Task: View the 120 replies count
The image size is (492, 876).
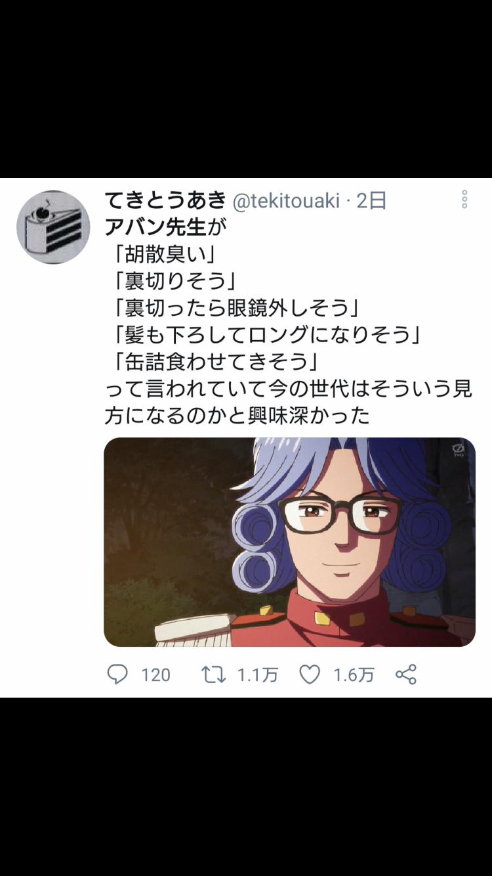Action: point(155,675)
